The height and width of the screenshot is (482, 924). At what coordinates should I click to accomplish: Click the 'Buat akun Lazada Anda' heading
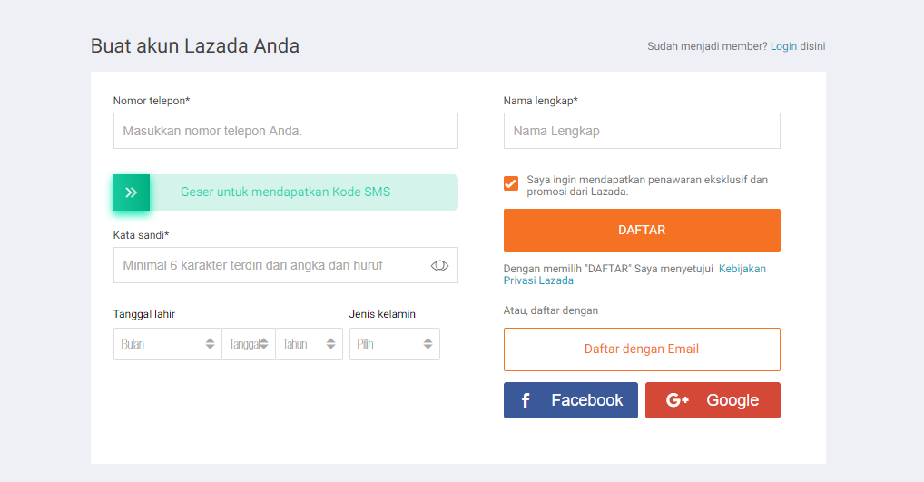tap(195, 46)
